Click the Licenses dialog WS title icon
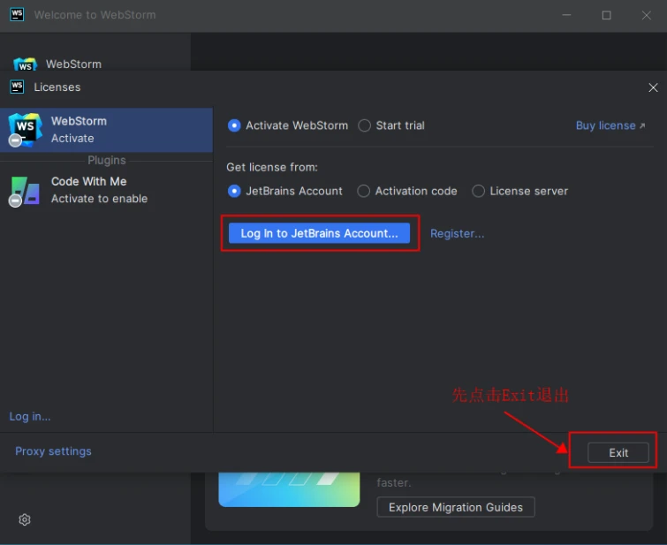The image size is (667, 545). (17, 87)
